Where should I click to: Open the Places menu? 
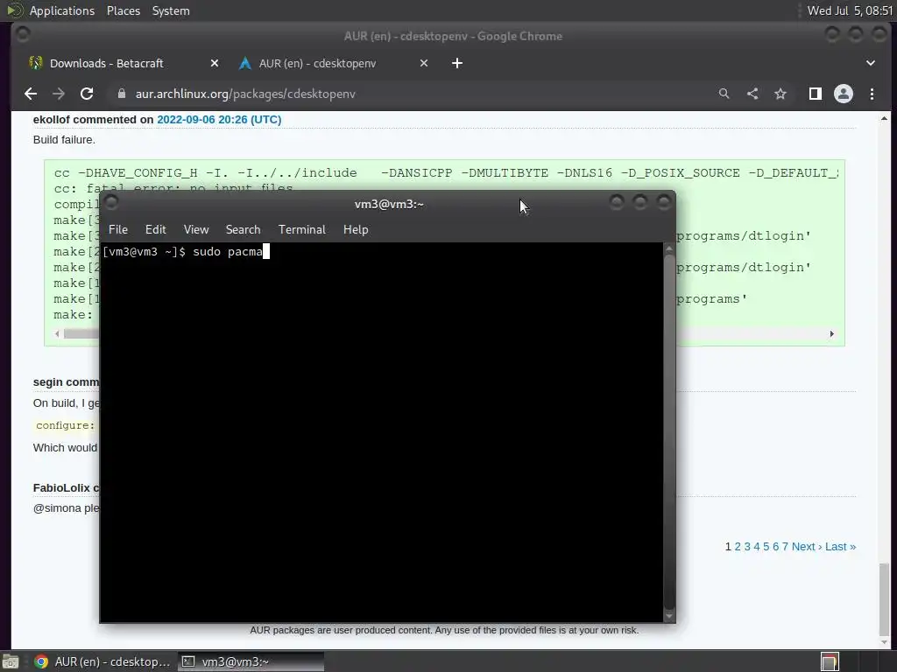(x=124, y=10)
